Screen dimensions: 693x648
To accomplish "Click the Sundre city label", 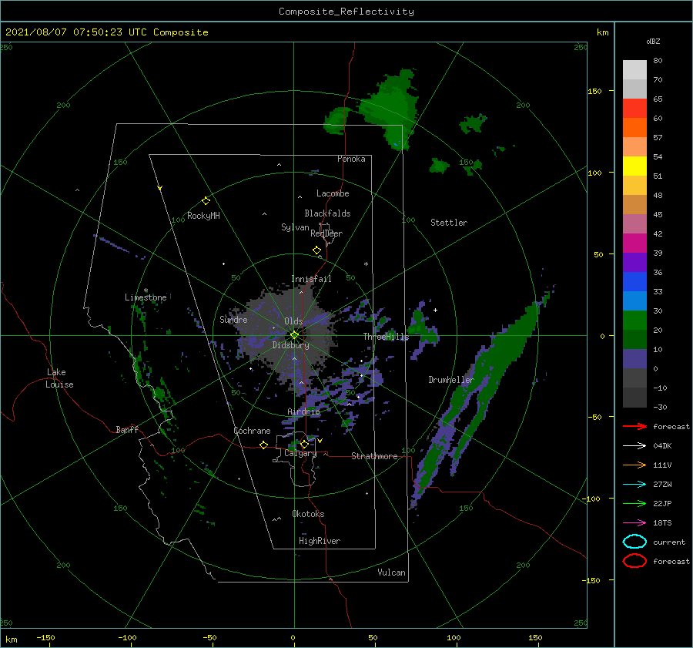I will [x=233, y=319].
